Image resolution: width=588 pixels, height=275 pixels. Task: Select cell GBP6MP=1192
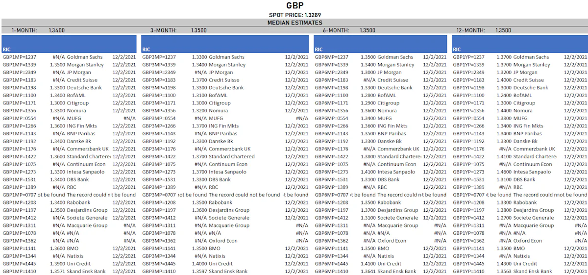[331, 141]
